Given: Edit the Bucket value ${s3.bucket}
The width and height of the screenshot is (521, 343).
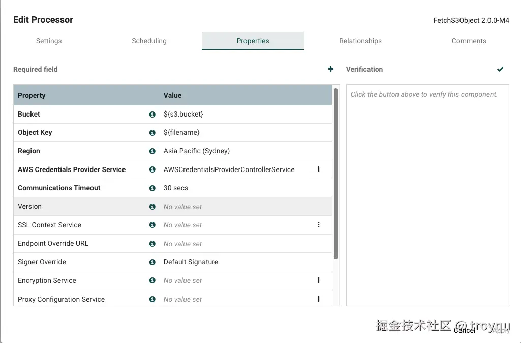Looking at the screenshot, I should click(183, 115).
